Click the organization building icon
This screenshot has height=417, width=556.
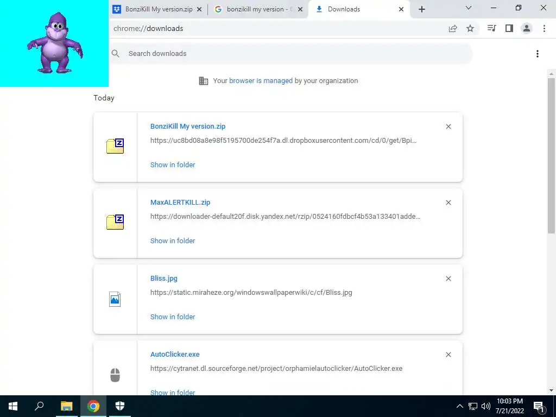coord(204,81)
